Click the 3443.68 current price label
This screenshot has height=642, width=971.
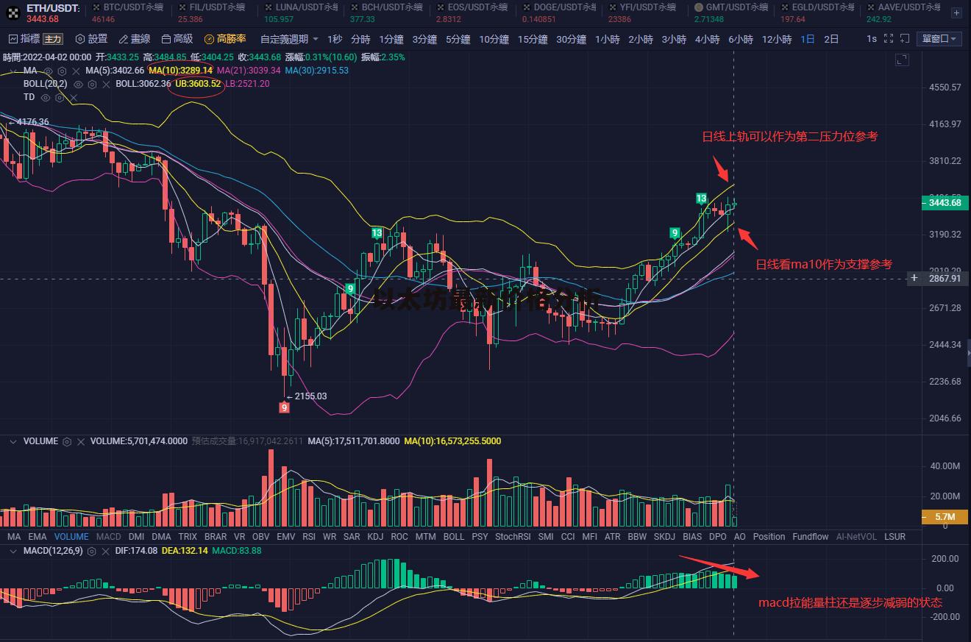point(945,203)
